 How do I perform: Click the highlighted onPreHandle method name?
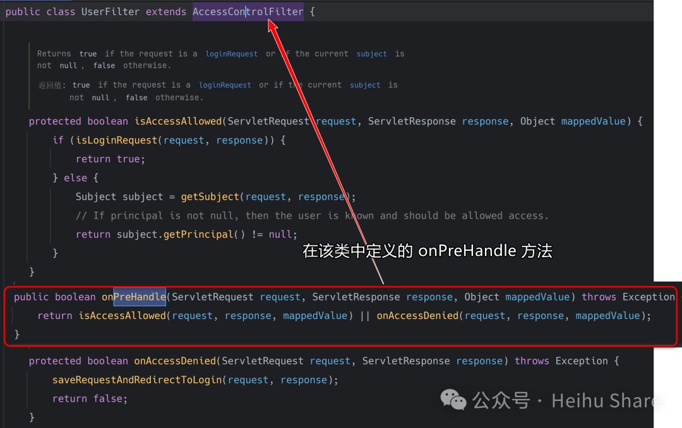coord(133,297)
